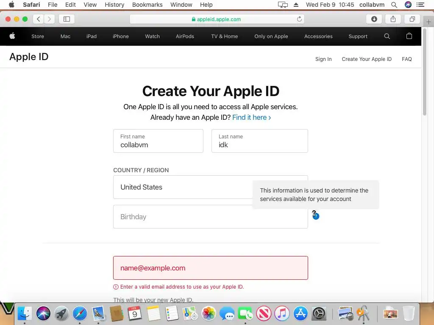
Task: Open Maps in the Dock
Action: (x=190, y=314)
